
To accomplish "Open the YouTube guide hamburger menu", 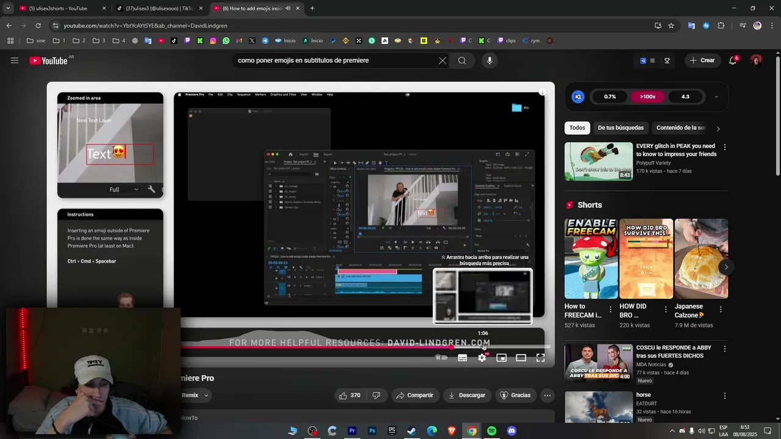I will click(x=15, y=60).
